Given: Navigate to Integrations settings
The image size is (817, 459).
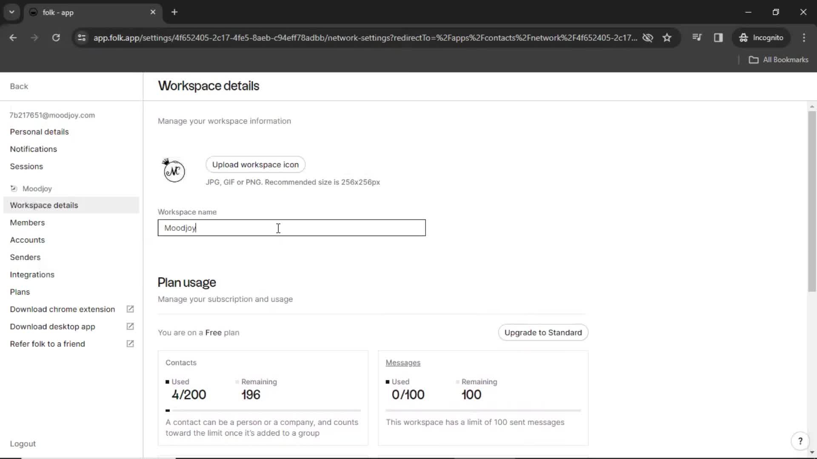Looking at the screenshot, I should [x=32, y=274].
